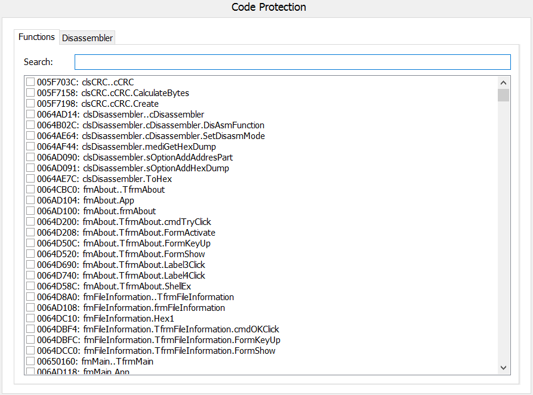Select row text '005F703C: clsCRC..cCRC'

[85, 82]
